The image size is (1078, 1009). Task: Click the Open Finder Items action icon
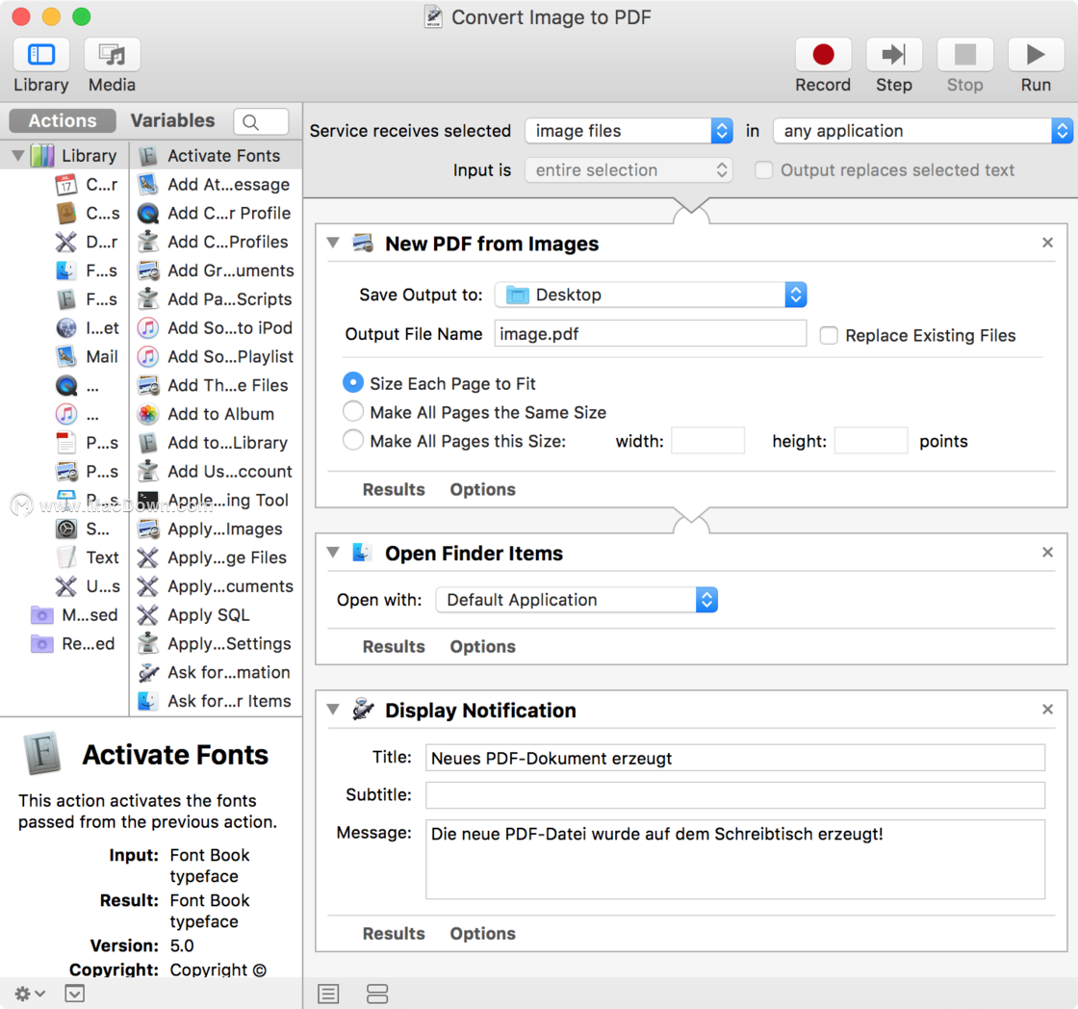pos(362,553)
